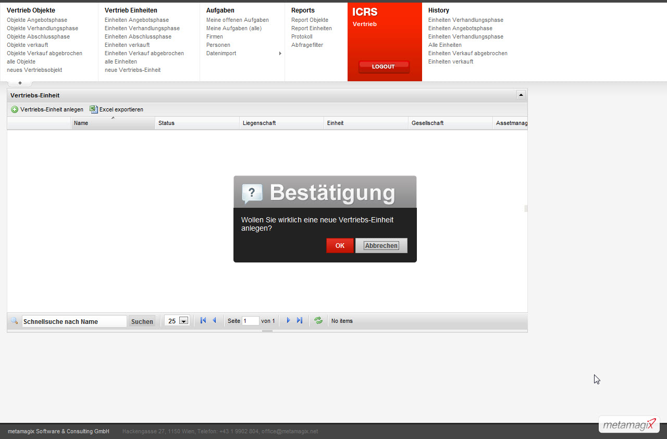Cancel dialog with Abbrechen button
667x439 pixels.
[381, 246]
